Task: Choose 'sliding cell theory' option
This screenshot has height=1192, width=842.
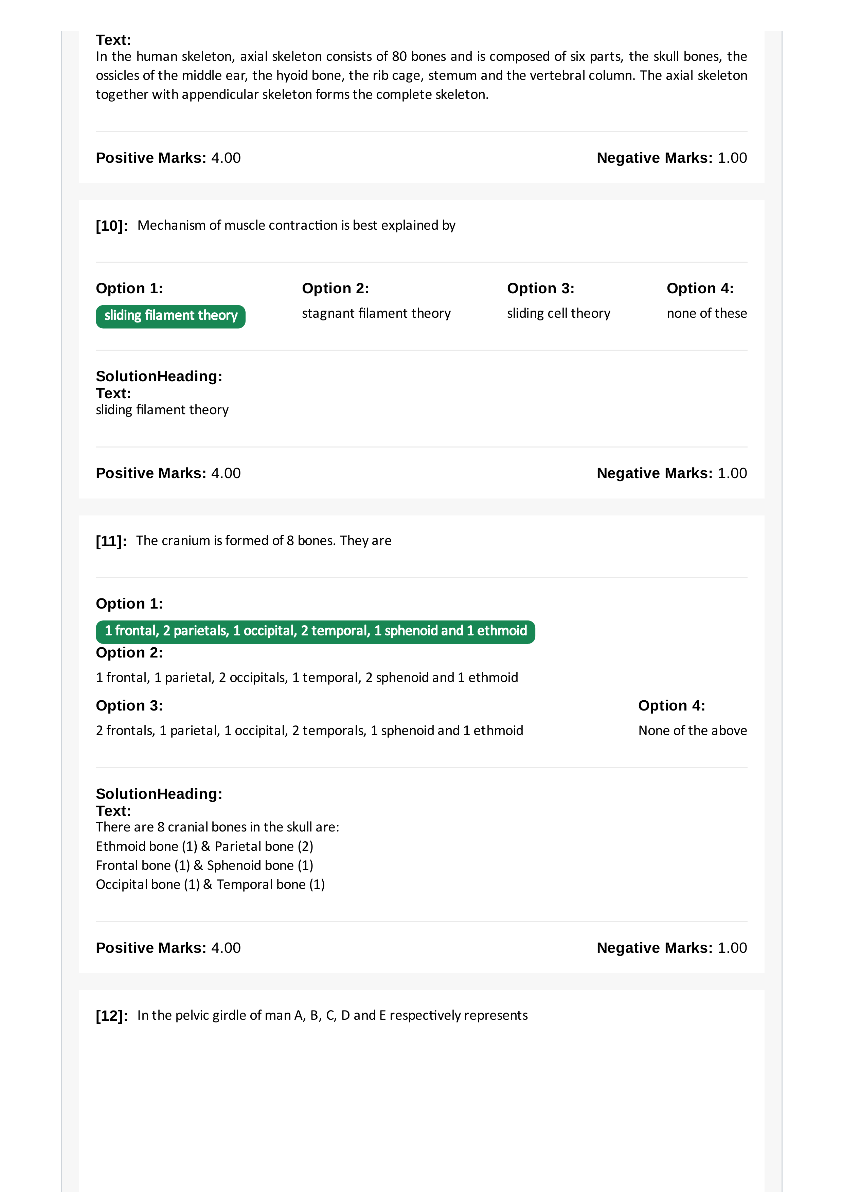Action: click(558, 314)
